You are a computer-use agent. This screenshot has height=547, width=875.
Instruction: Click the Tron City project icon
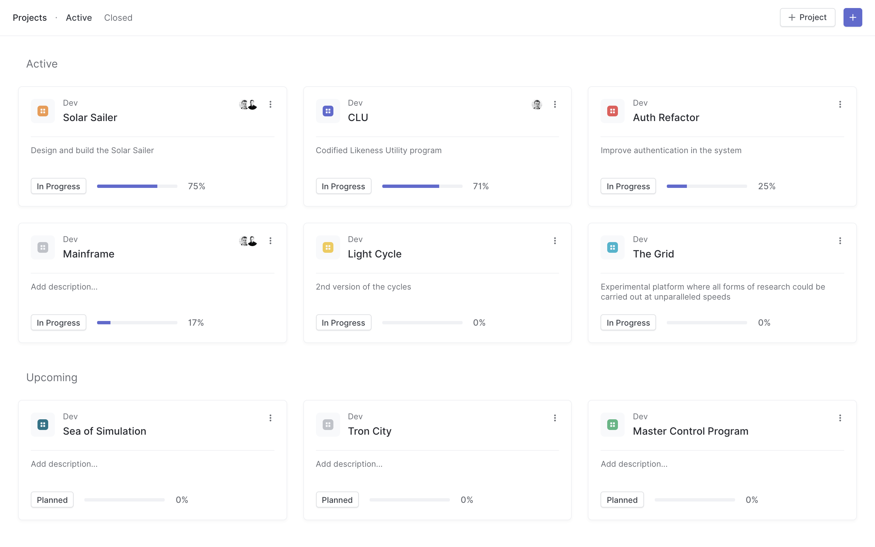tap(327, 425)
